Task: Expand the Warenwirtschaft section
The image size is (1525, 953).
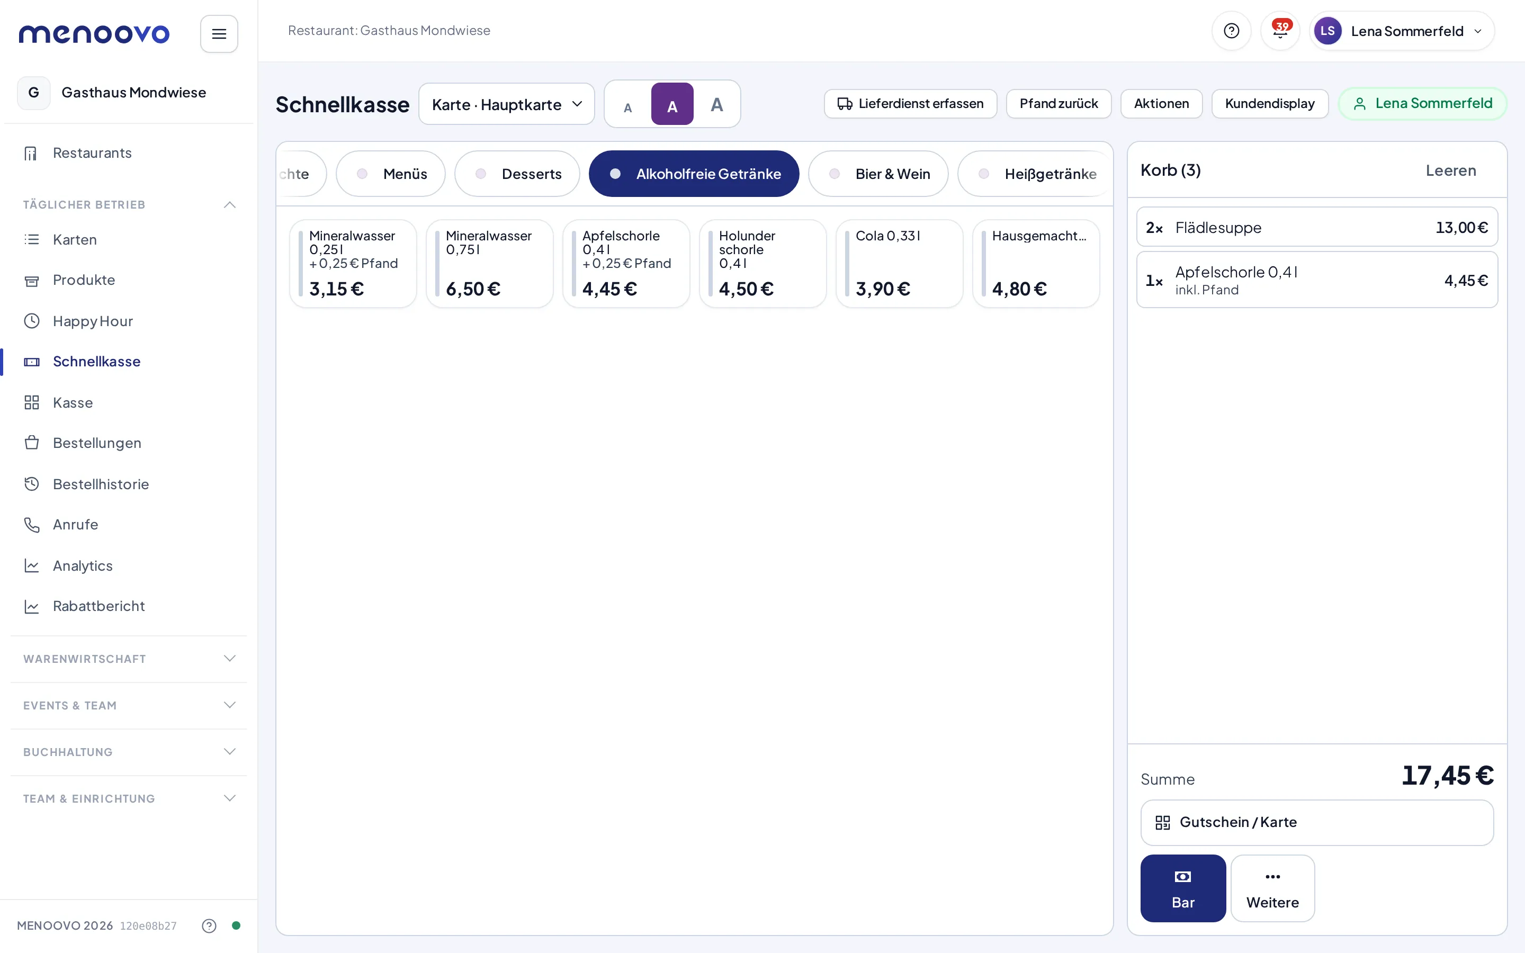Action: tap(229, 659)
